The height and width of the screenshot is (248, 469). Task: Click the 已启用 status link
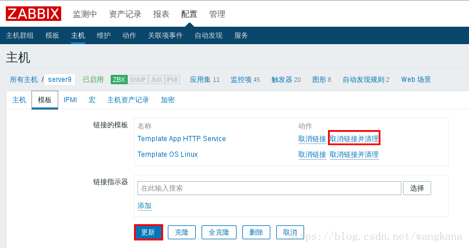(93, 80)
